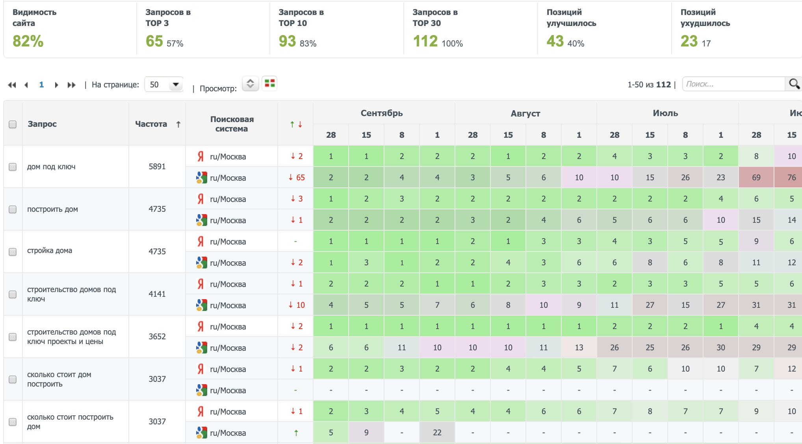Click the Сентябрь month header
Screen dimensions: 802x444
382,113
